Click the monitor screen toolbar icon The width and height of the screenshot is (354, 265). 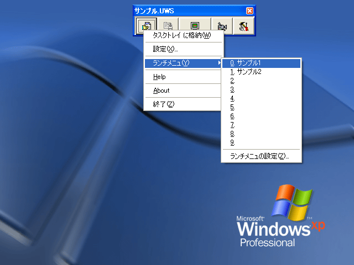point(195,25)
